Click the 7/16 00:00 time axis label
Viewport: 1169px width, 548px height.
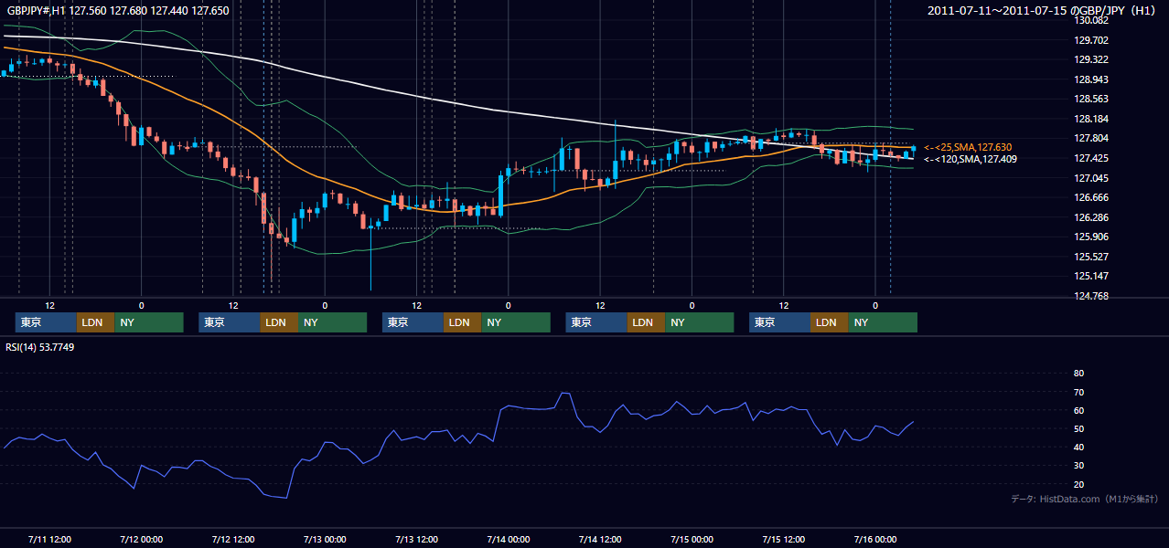pos(876,539)
